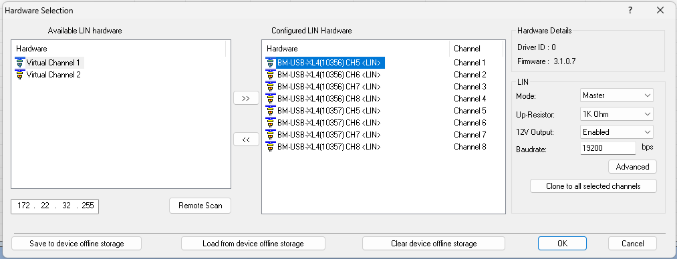
Task: Click the Channel column header
Action: coord(477,49)
